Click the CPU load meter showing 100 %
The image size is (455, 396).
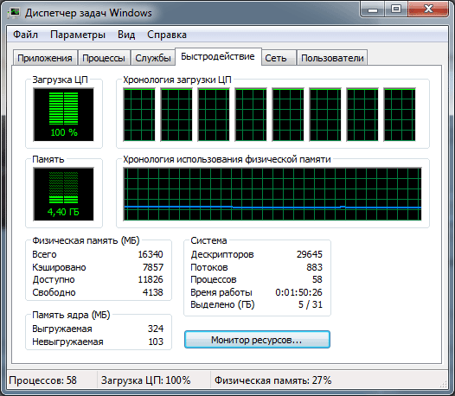coord(63,115)
